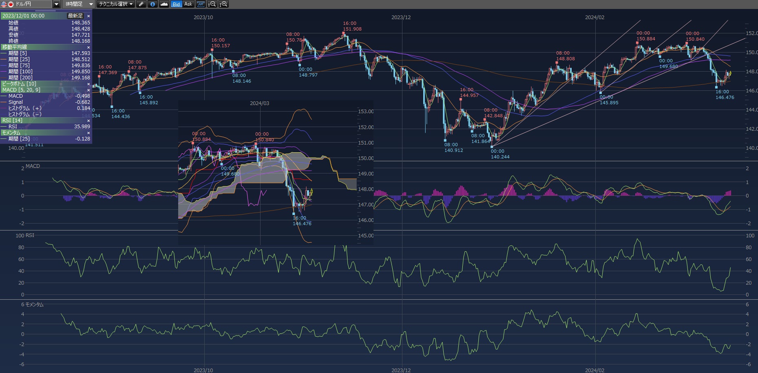Image resolution: width=758 pixels, height=373 pixels.
Task: Close the moving average (移動平均線) section
Action: 88,47
